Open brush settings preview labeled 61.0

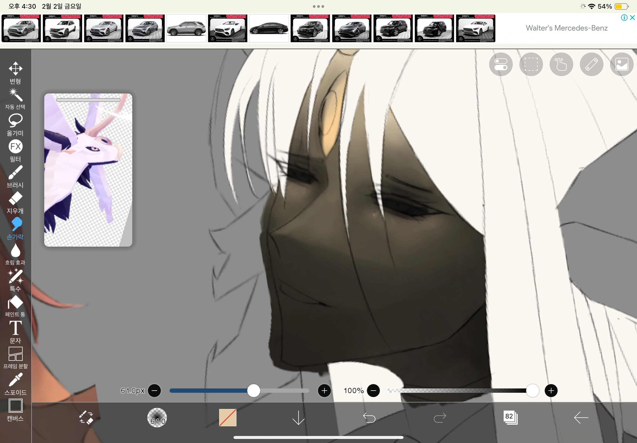157,417
